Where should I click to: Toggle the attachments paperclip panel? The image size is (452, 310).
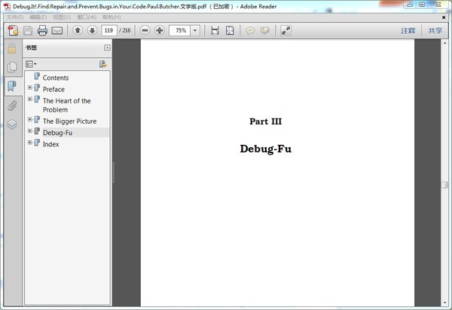click(x=12, y=106)
